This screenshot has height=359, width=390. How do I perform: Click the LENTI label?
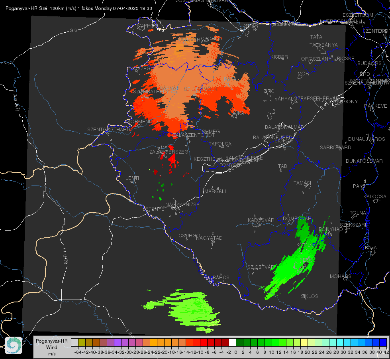coord(132,178)
